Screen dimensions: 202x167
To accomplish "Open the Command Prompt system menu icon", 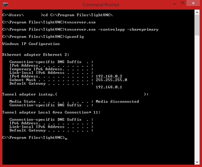I will [x=5, y=5].
